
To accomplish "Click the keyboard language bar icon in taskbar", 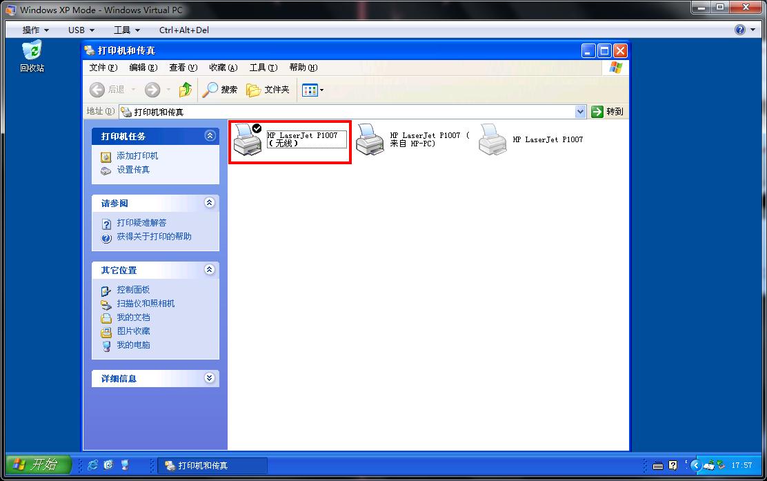I will (658, 465).
